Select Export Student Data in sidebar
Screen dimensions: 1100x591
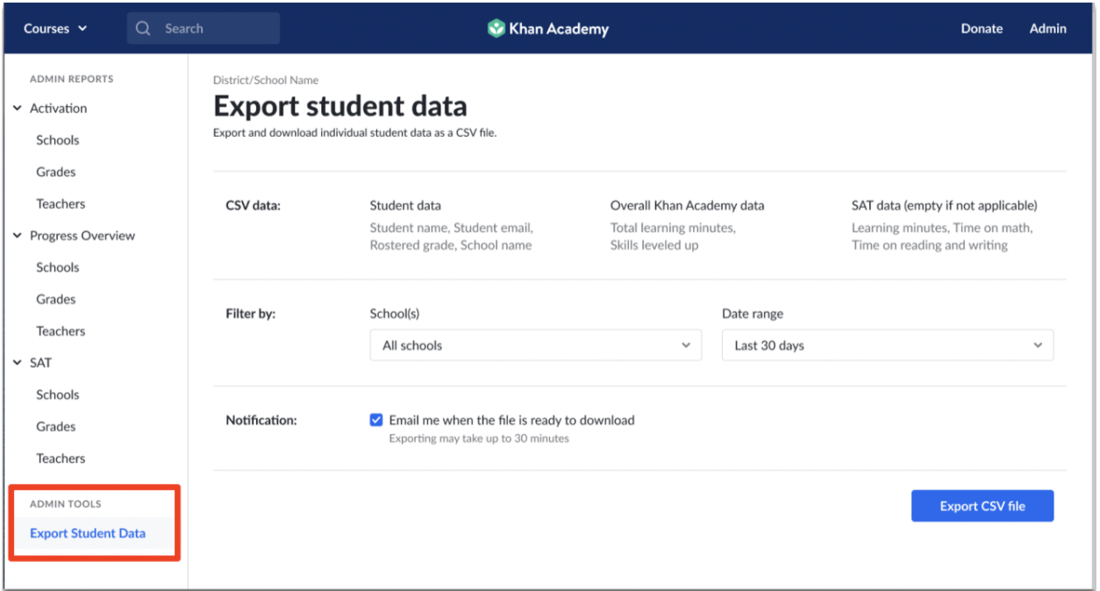(x=88, y=533)
